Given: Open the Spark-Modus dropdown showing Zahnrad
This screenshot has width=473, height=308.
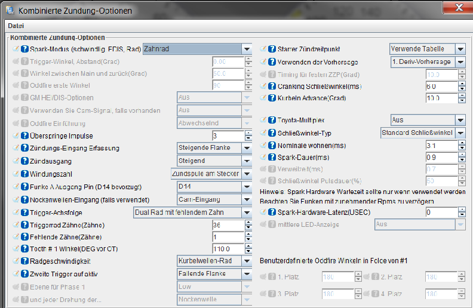Looking at the screenshot, I should tap(247, 49).
